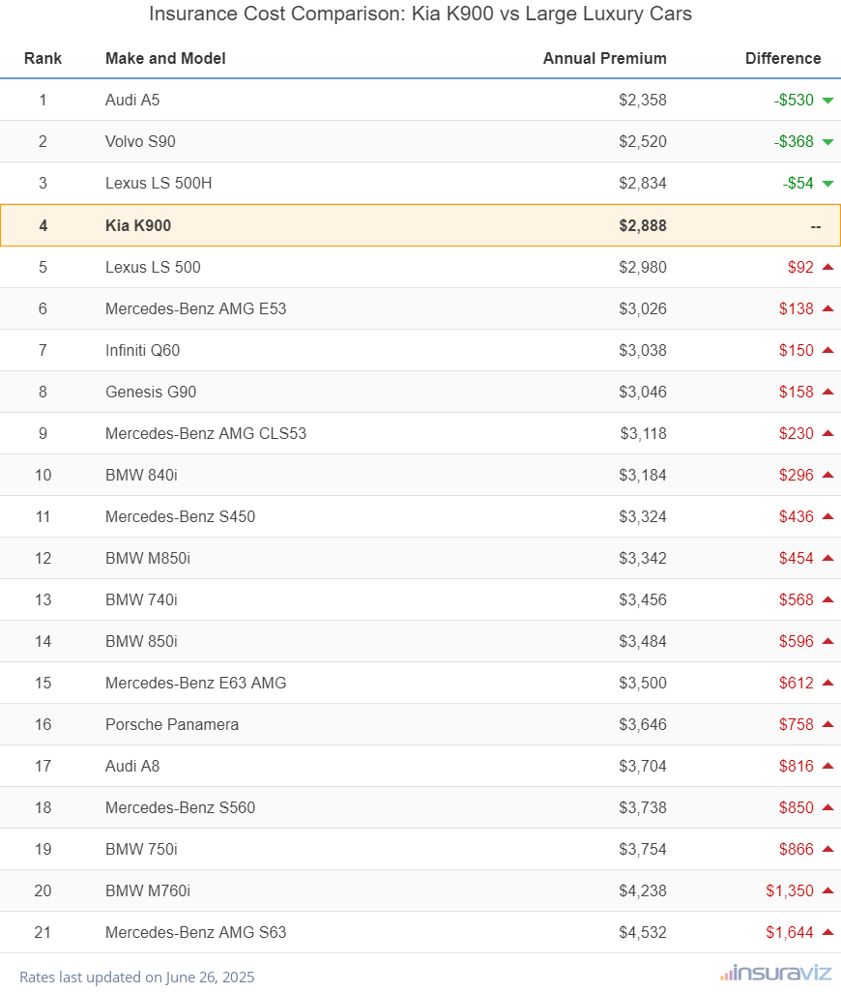841x992 pixels.
Task: Select the $1,644 difference value
Action: [x=790, y=932]
